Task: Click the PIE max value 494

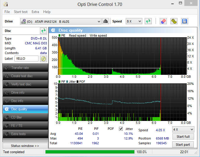Action: coord(80,138)
